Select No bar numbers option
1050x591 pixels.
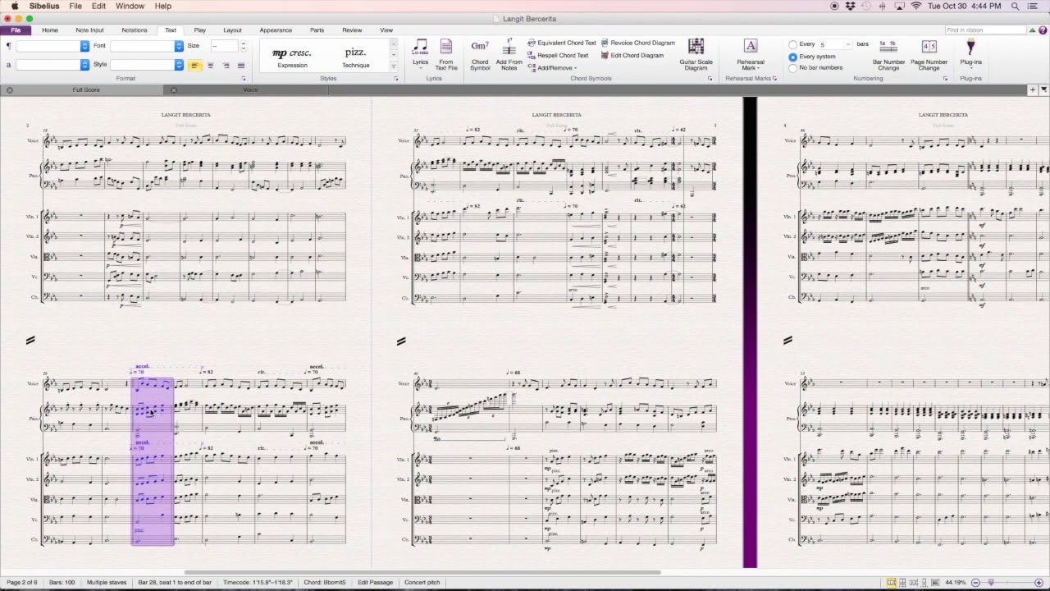[792, 68]
